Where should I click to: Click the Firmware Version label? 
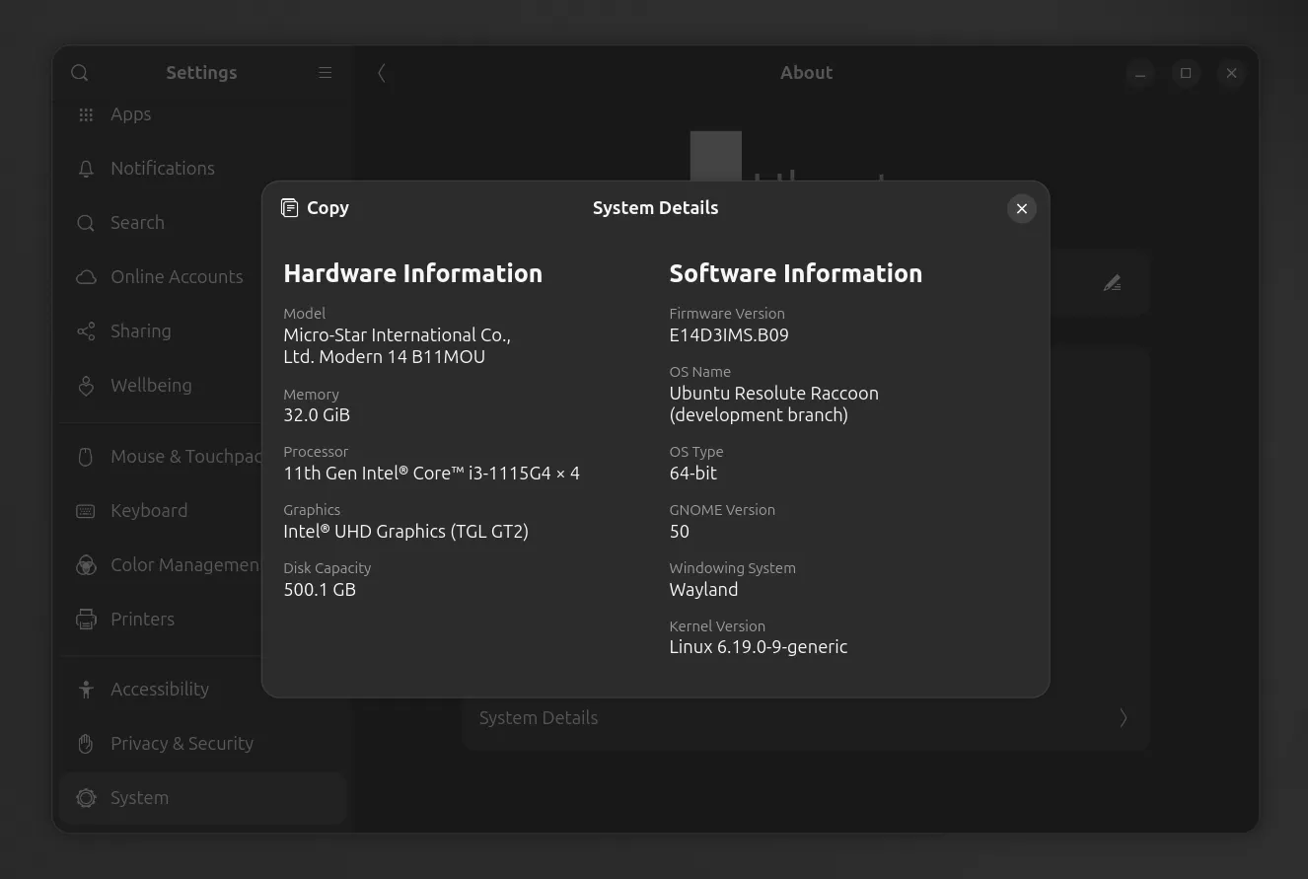[727, 314]
